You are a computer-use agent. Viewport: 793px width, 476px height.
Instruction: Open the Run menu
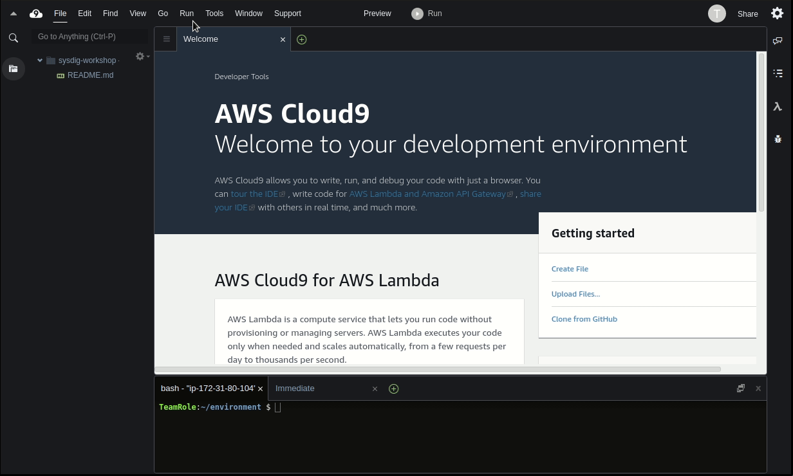pyautogui.click(x=187, y=14)
